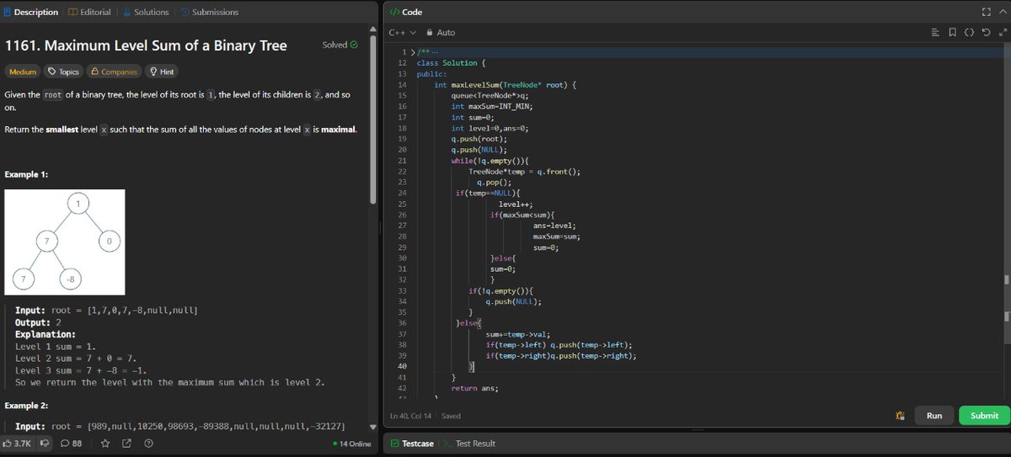
Task: Open the feedback question-mark icon
Action: point(148,444)
